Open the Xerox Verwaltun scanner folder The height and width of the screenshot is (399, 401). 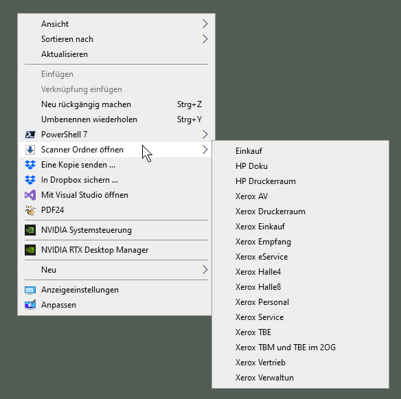300,378
